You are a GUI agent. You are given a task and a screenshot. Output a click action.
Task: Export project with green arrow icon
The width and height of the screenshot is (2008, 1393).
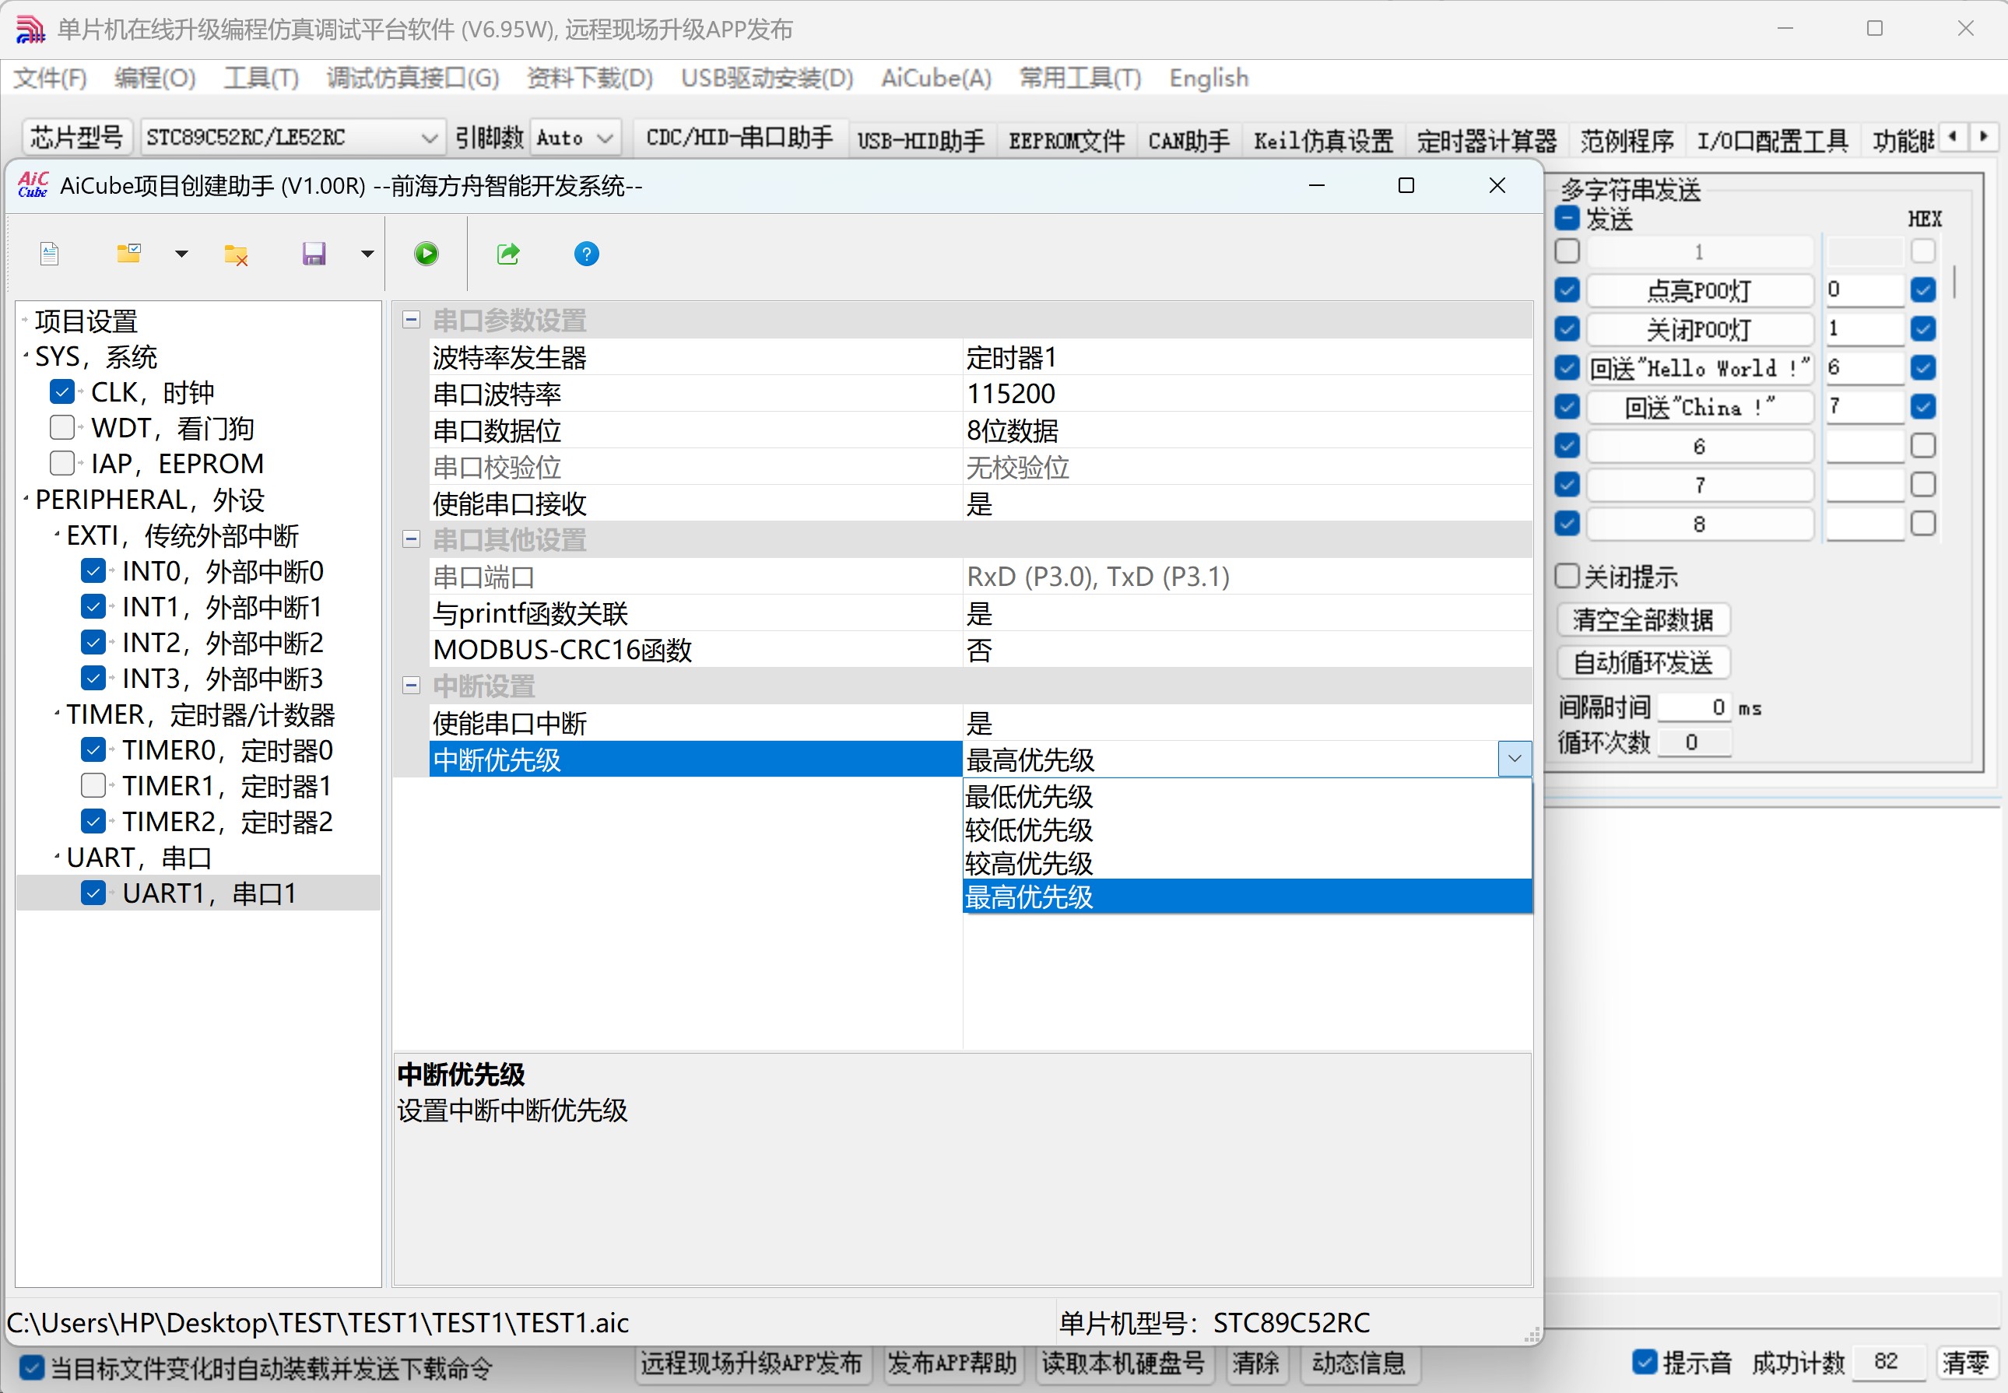[508, 254]
